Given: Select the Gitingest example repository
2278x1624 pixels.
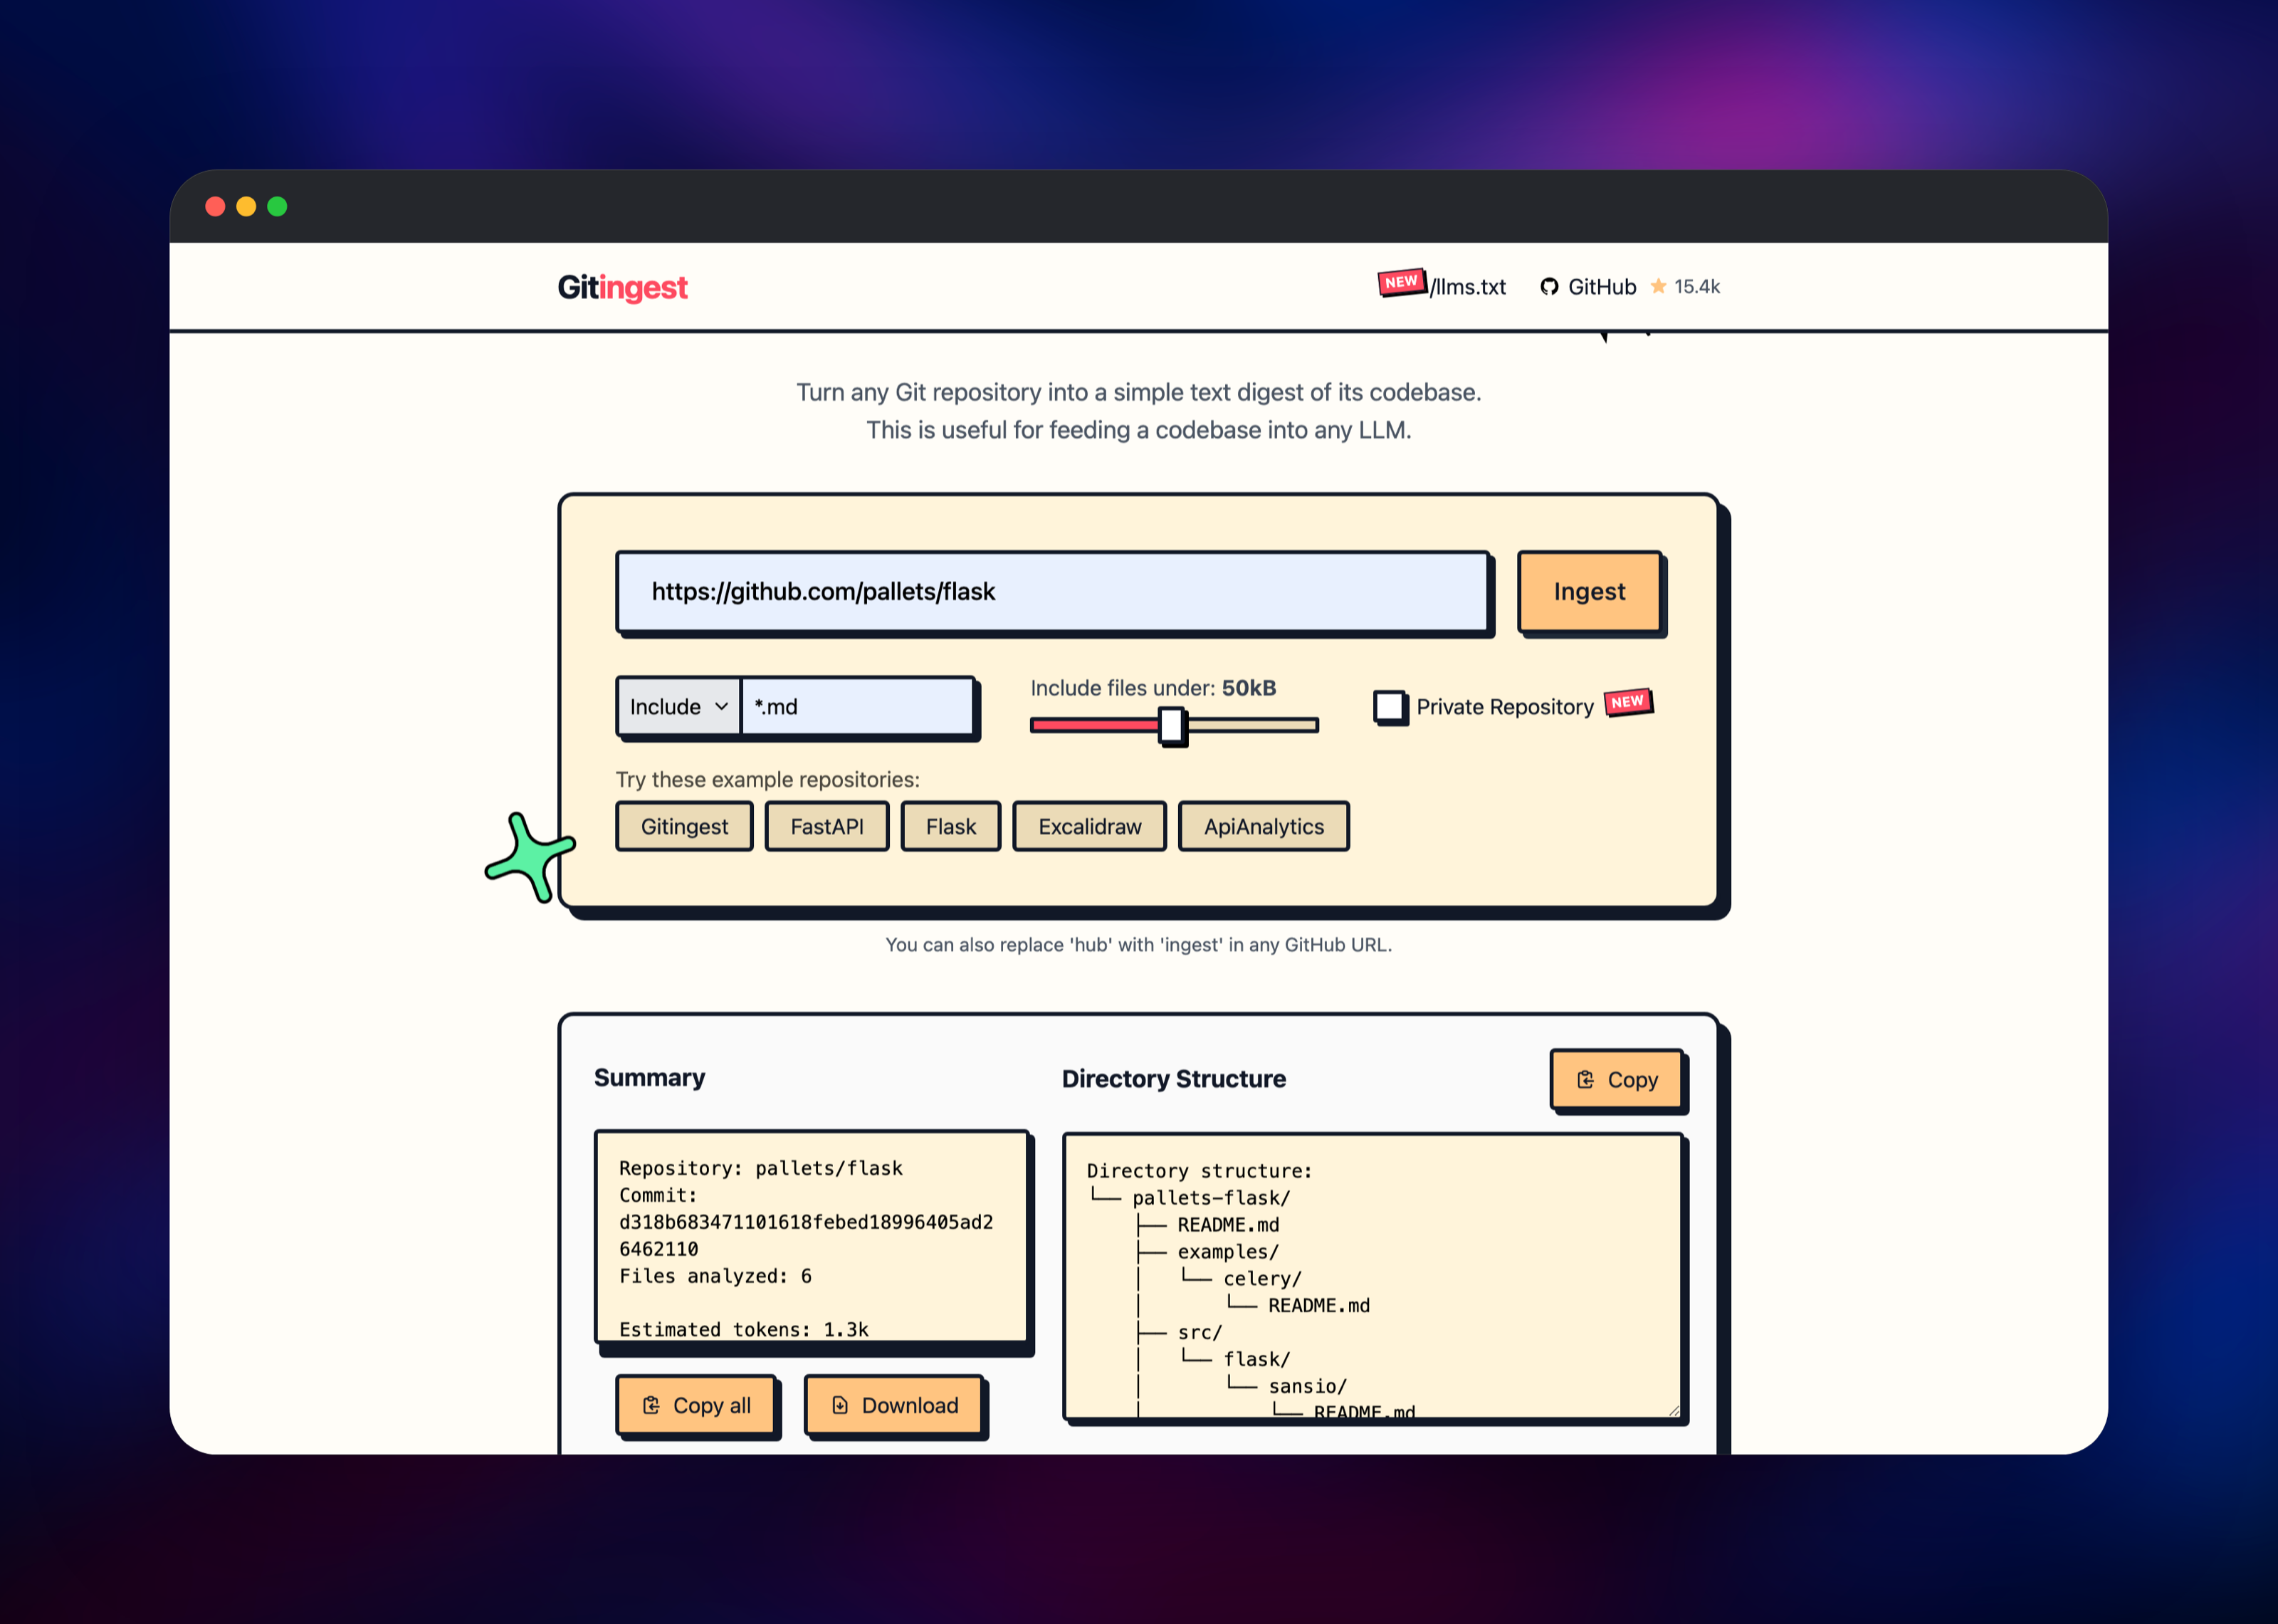Looking at the screenshot, I should click(x=683, y=827).
